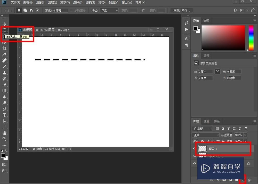Swap foreground and background colors in toolbox

point(6,151)
